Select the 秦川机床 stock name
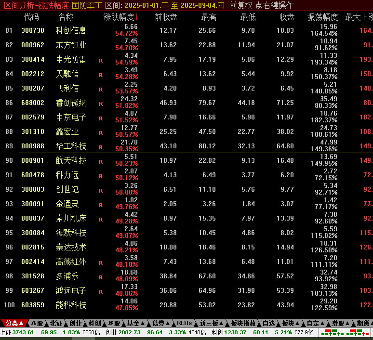 (x=71, y=218)
